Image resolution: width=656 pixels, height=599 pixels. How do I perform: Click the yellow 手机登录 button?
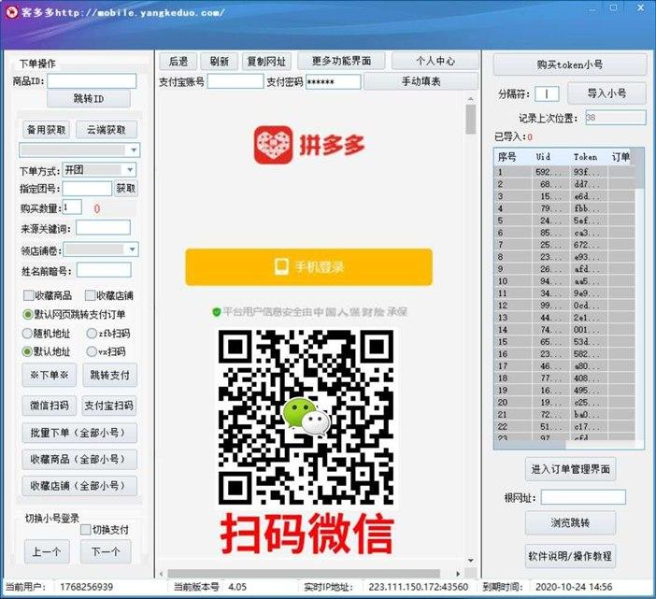308,267
